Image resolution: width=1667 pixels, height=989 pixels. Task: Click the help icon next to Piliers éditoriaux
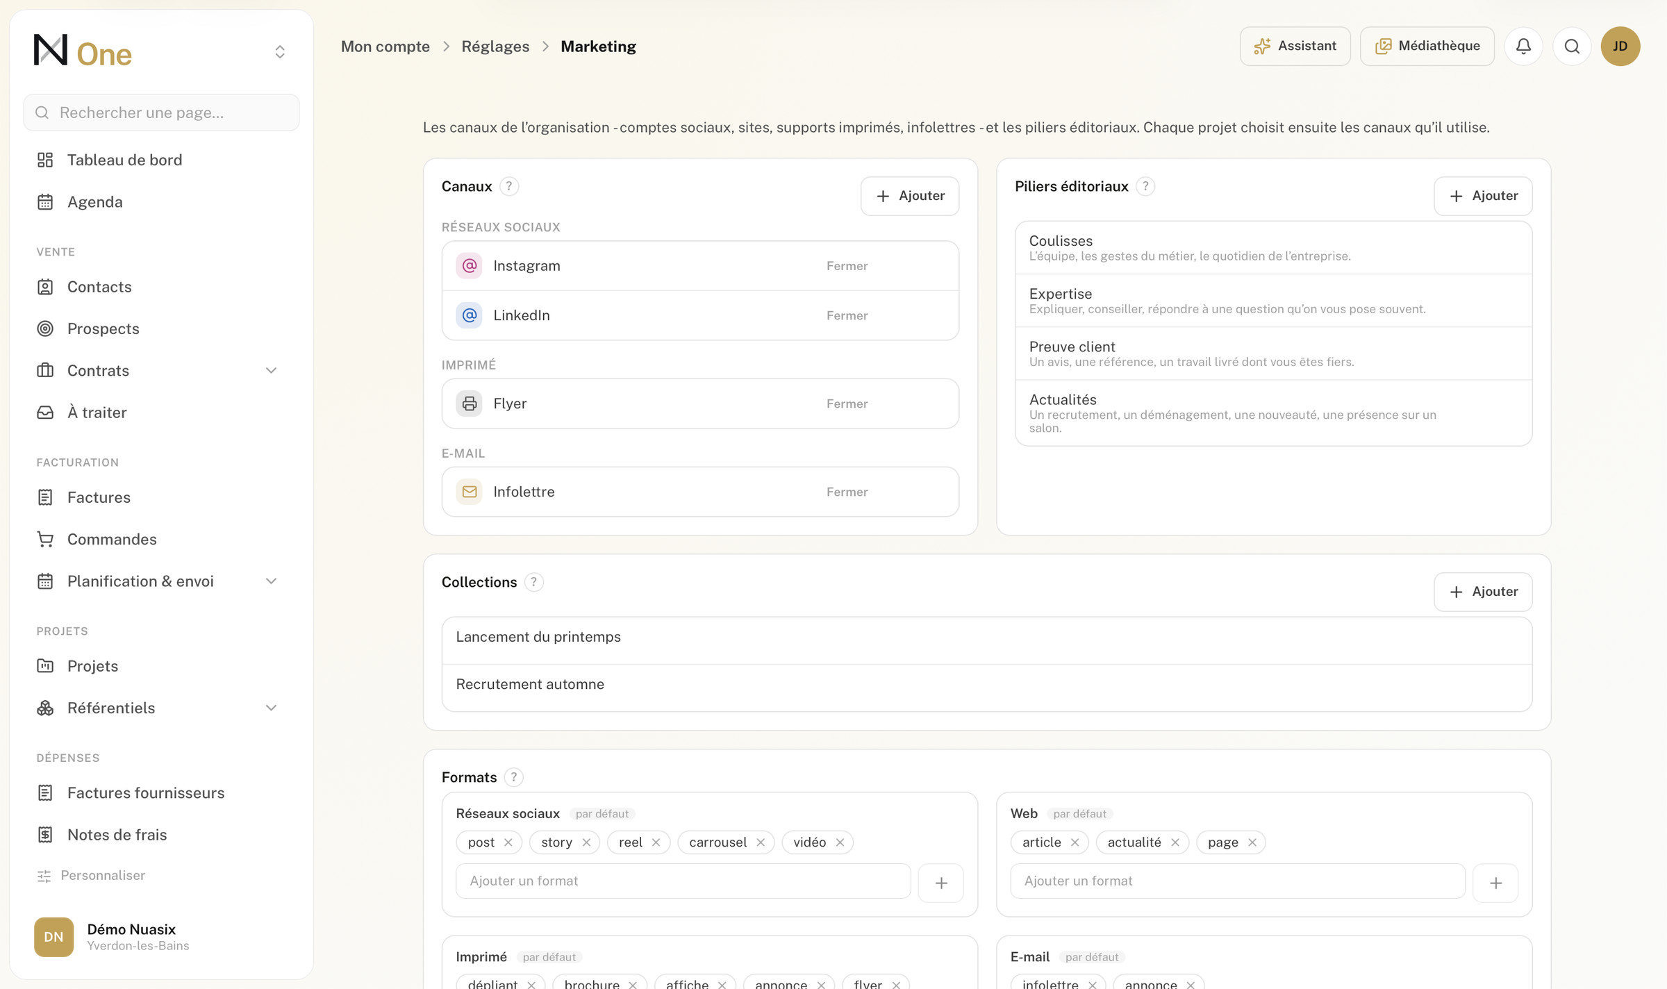[1145, 186]
